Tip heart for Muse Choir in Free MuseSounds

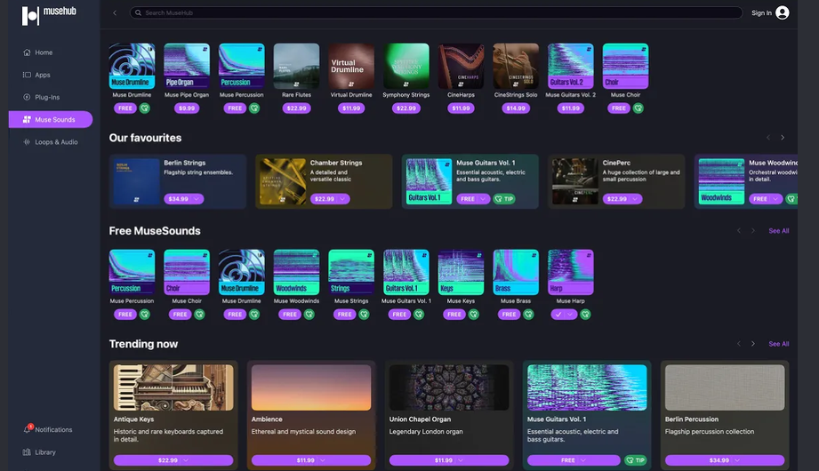coord(199,315)
